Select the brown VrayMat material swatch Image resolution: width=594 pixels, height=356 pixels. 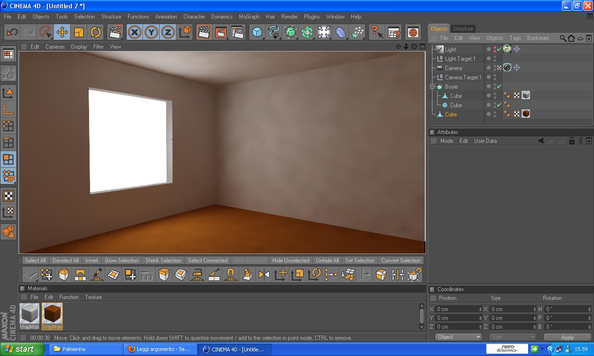click(52, 316)
